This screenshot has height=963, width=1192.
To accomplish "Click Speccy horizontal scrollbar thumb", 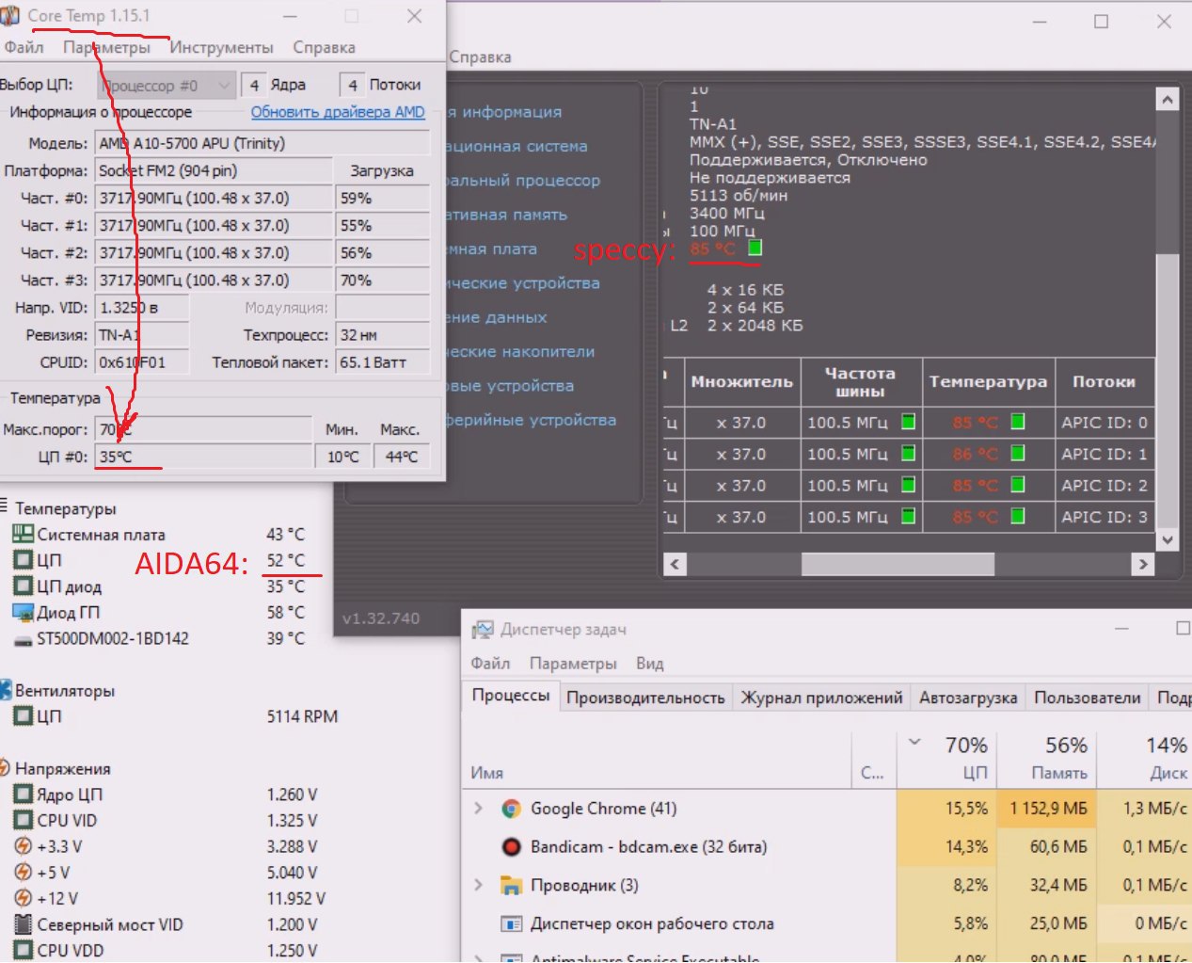I will click(898, 564).
